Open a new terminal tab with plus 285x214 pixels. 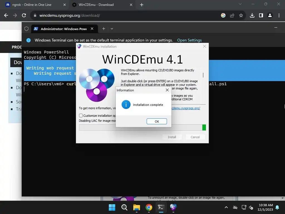click(x=104, y=29)
